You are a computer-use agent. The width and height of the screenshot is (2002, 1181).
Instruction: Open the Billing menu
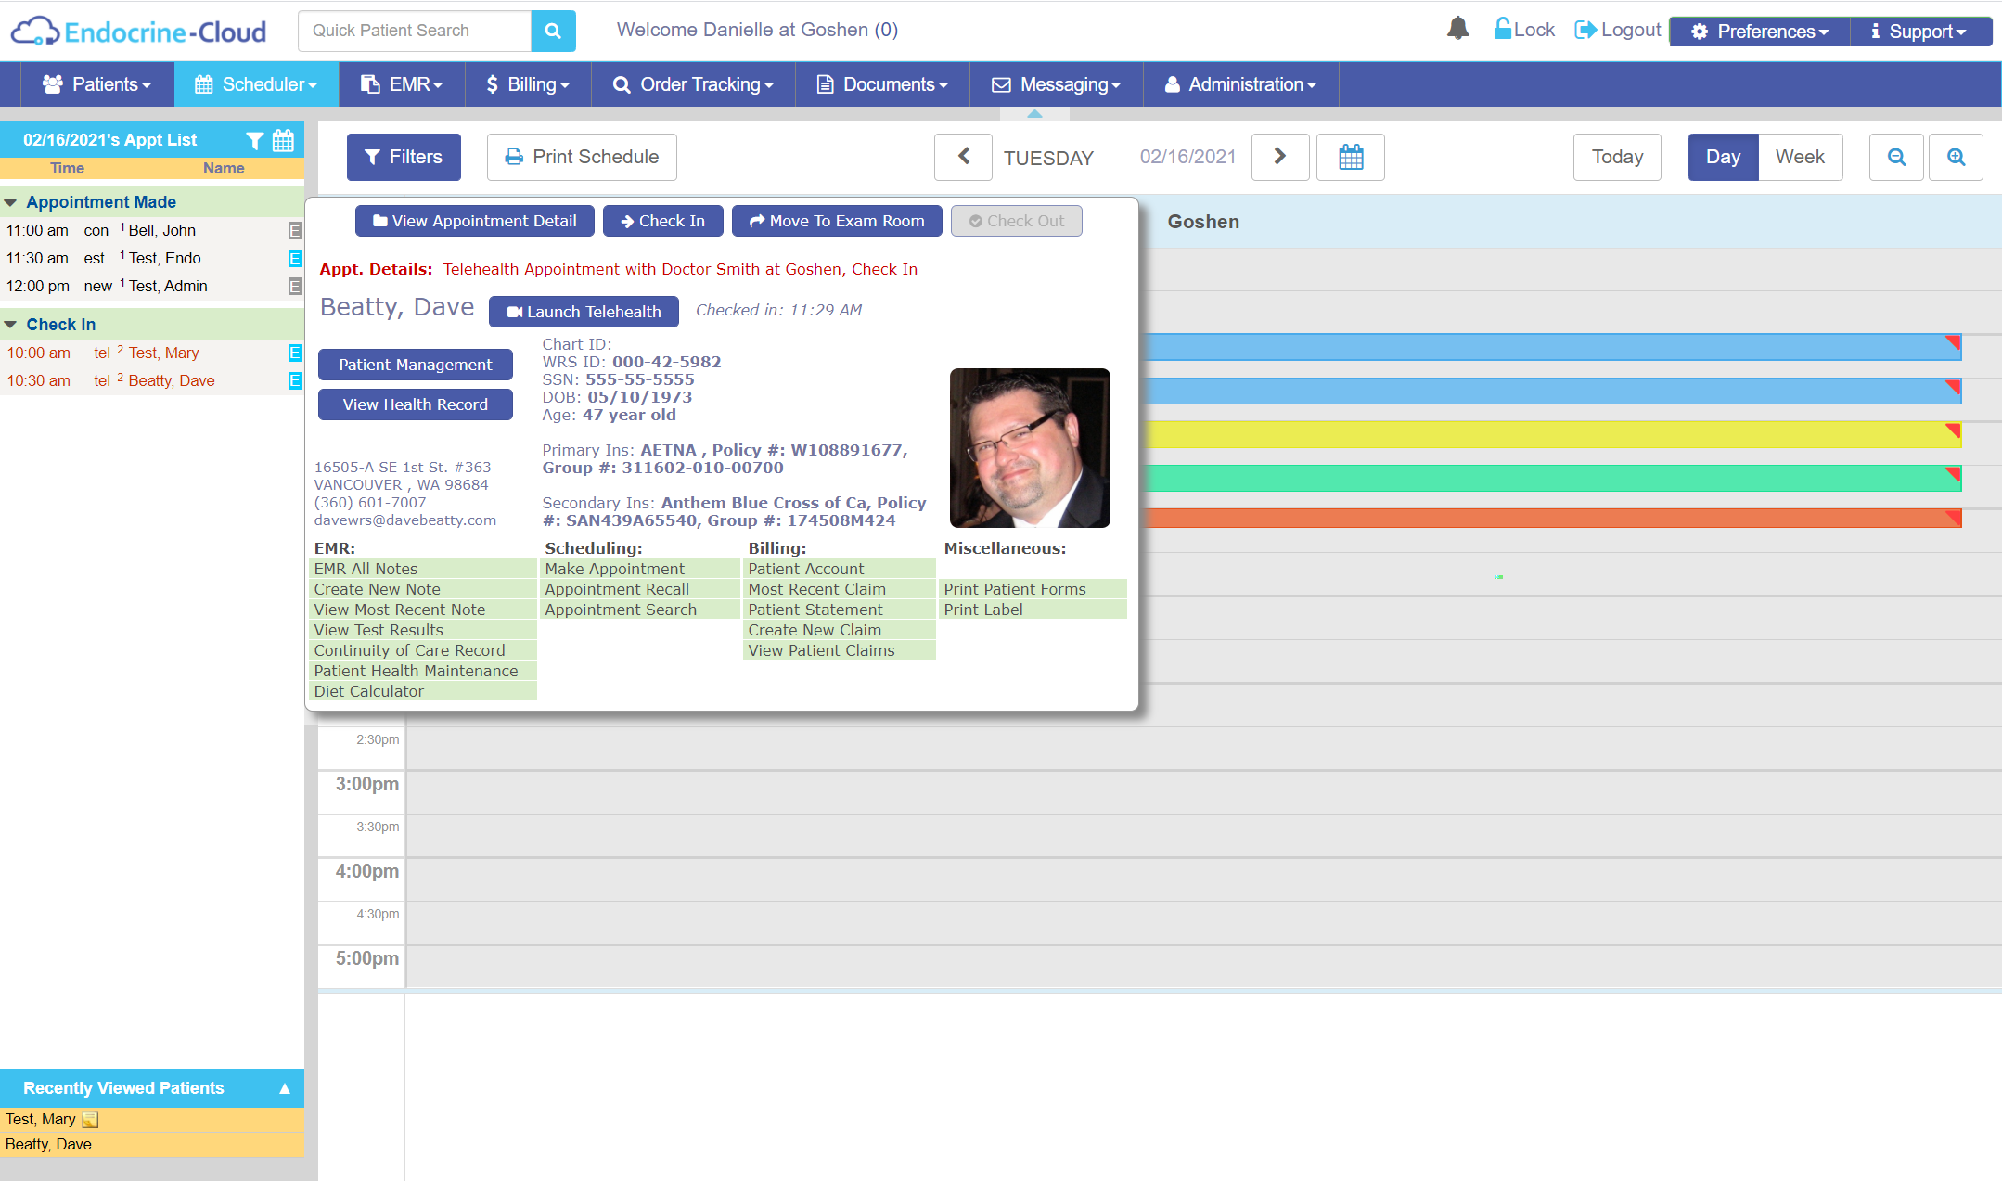click(x=528, y=84)
